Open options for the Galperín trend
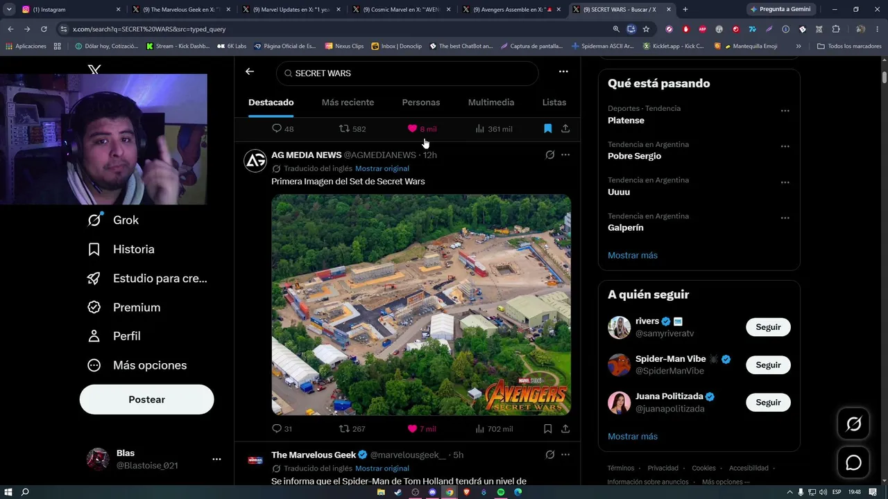The height and width of the screenshot is (499, 888). [785, 218]
